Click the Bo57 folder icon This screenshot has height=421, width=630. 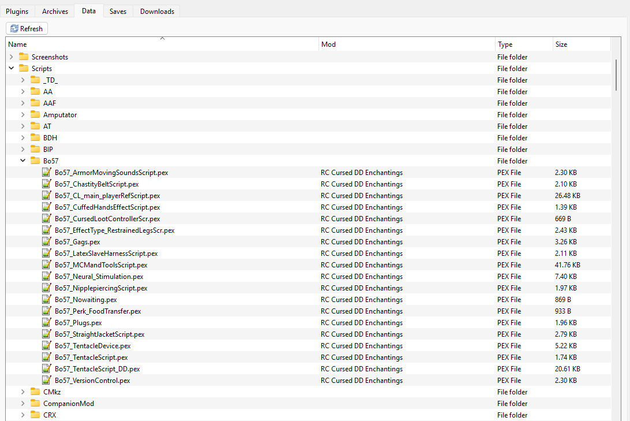[x=35, y=161]
